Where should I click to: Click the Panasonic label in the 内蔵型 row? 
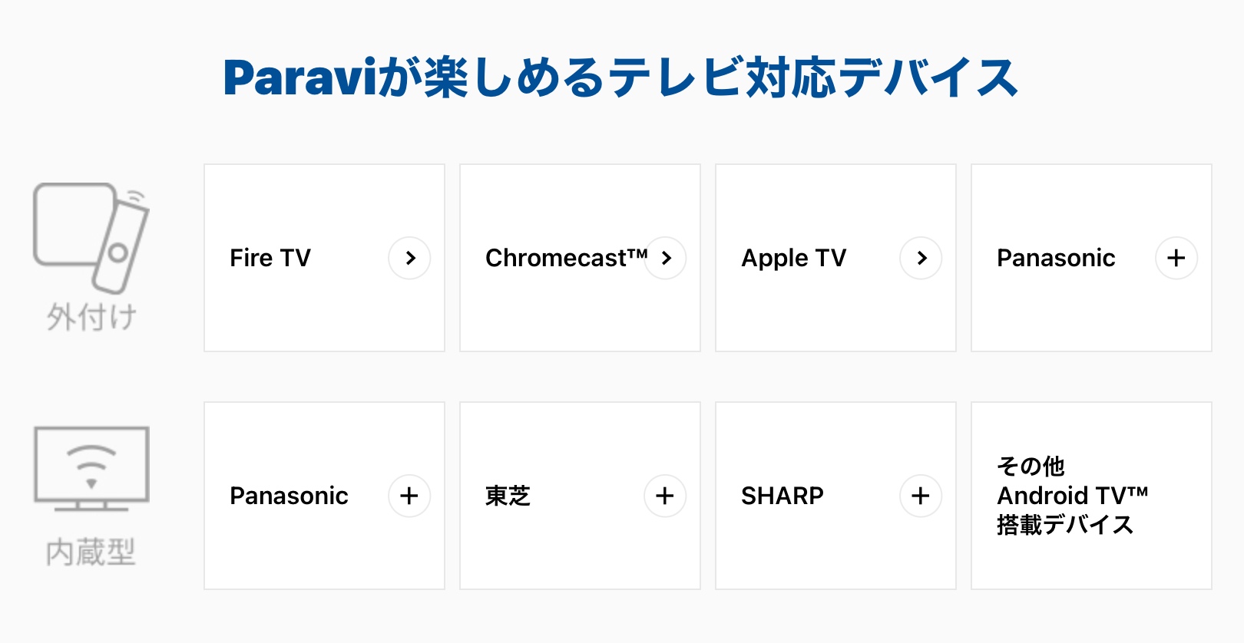tap(289, 496)
